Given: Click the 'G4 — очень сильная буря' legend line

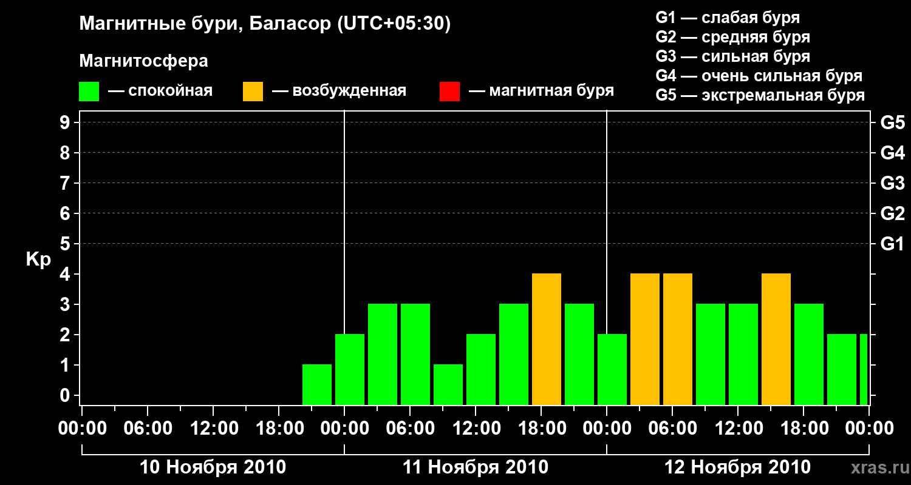Looking at the screenshot, I should point(759,76).
